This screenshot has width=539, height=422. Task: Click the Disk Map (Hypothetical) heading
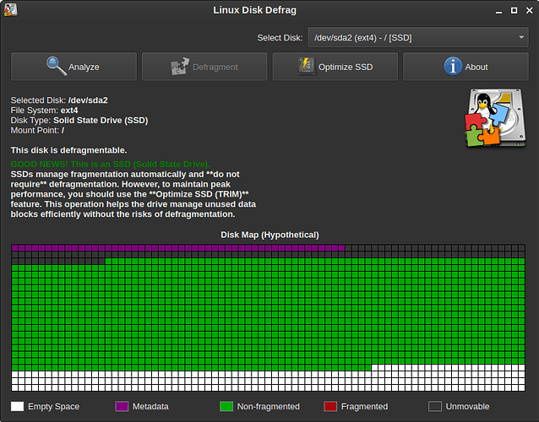click(269, 234)
